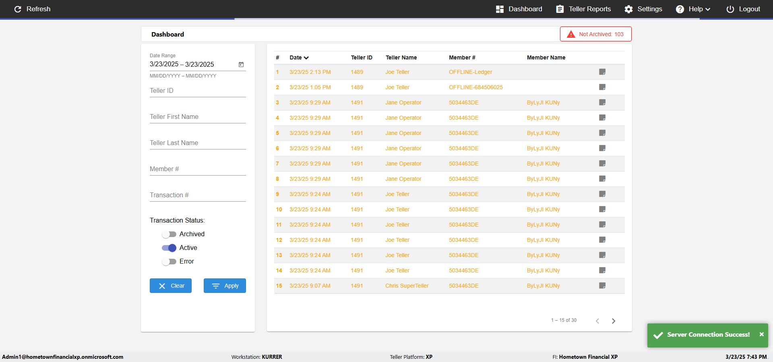
Task: Click the Teller Name column header
Action: point(401,57)
